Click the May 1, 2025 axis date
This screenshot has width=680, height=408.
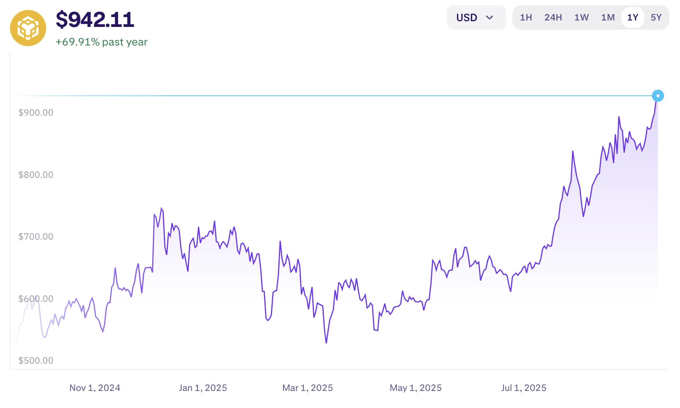click(416, 388)
